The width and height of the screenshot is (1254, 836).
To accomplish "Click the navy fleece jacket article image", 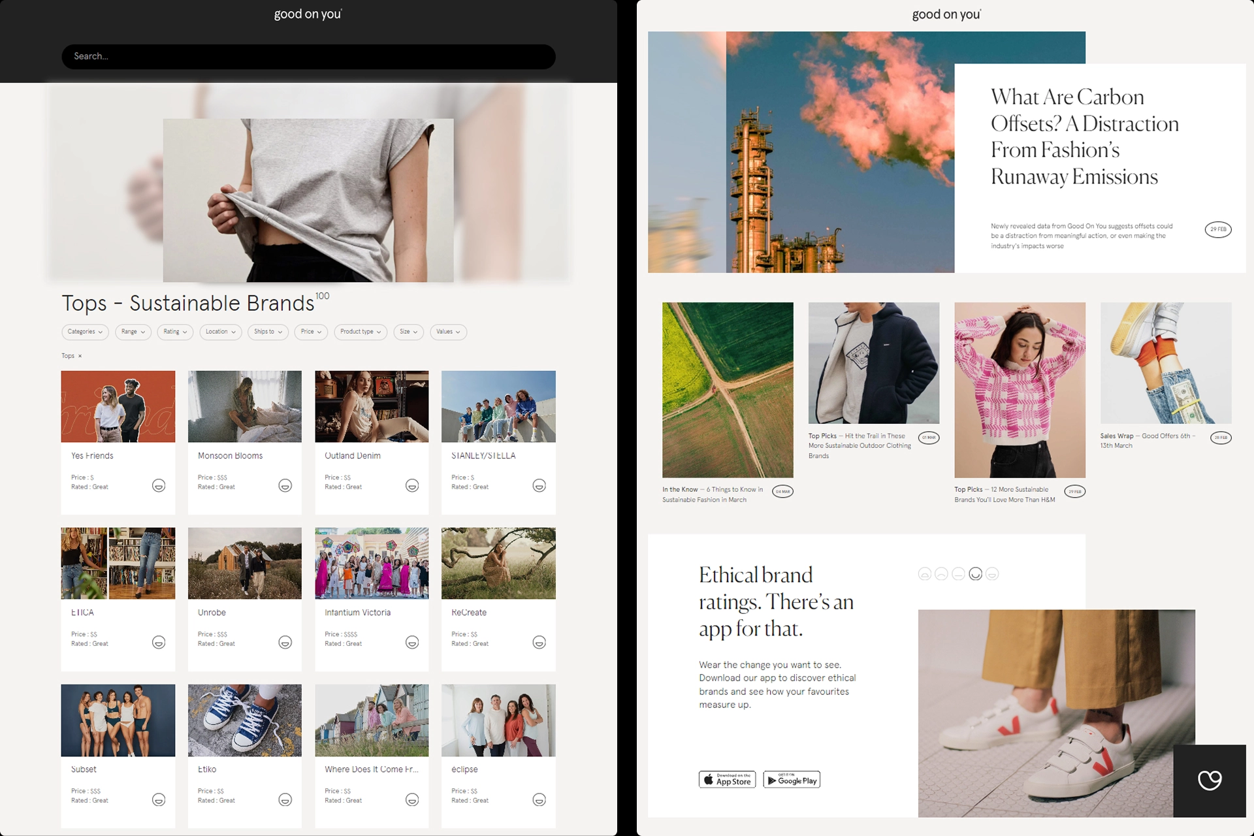I will pos(874,363).
